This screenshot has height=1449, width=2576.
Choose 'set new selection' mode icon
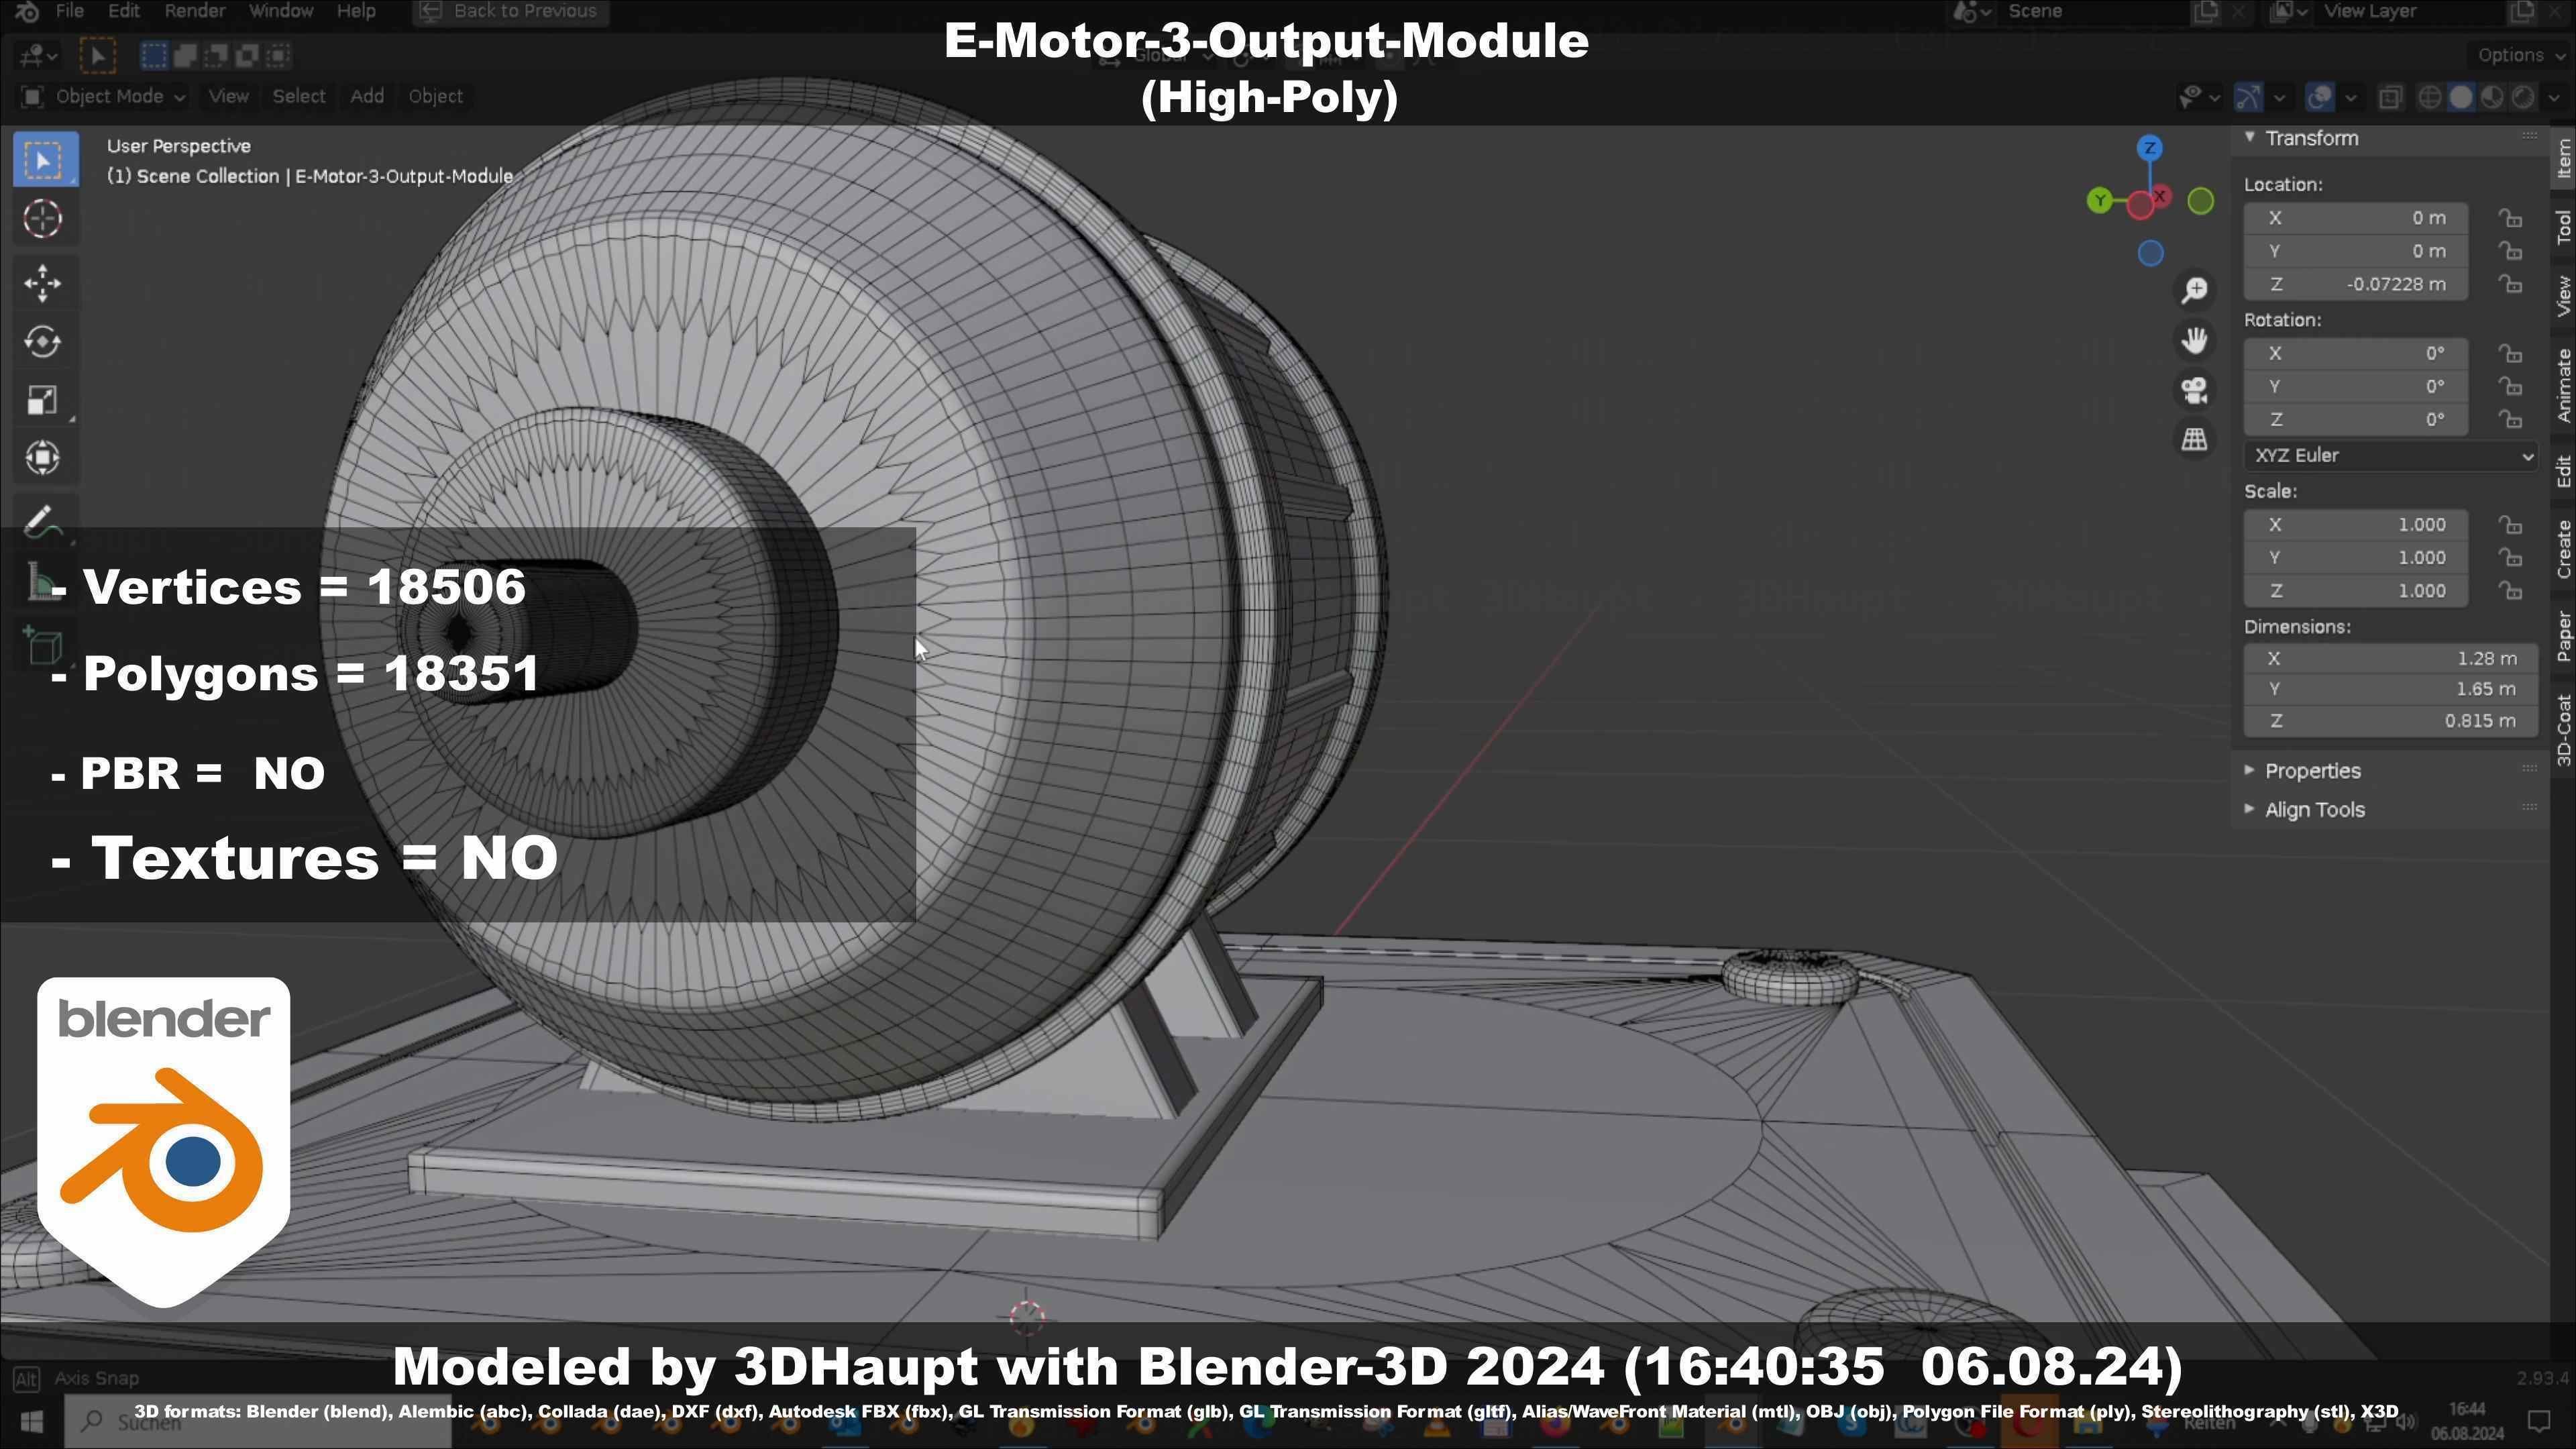tap(154, 55)
